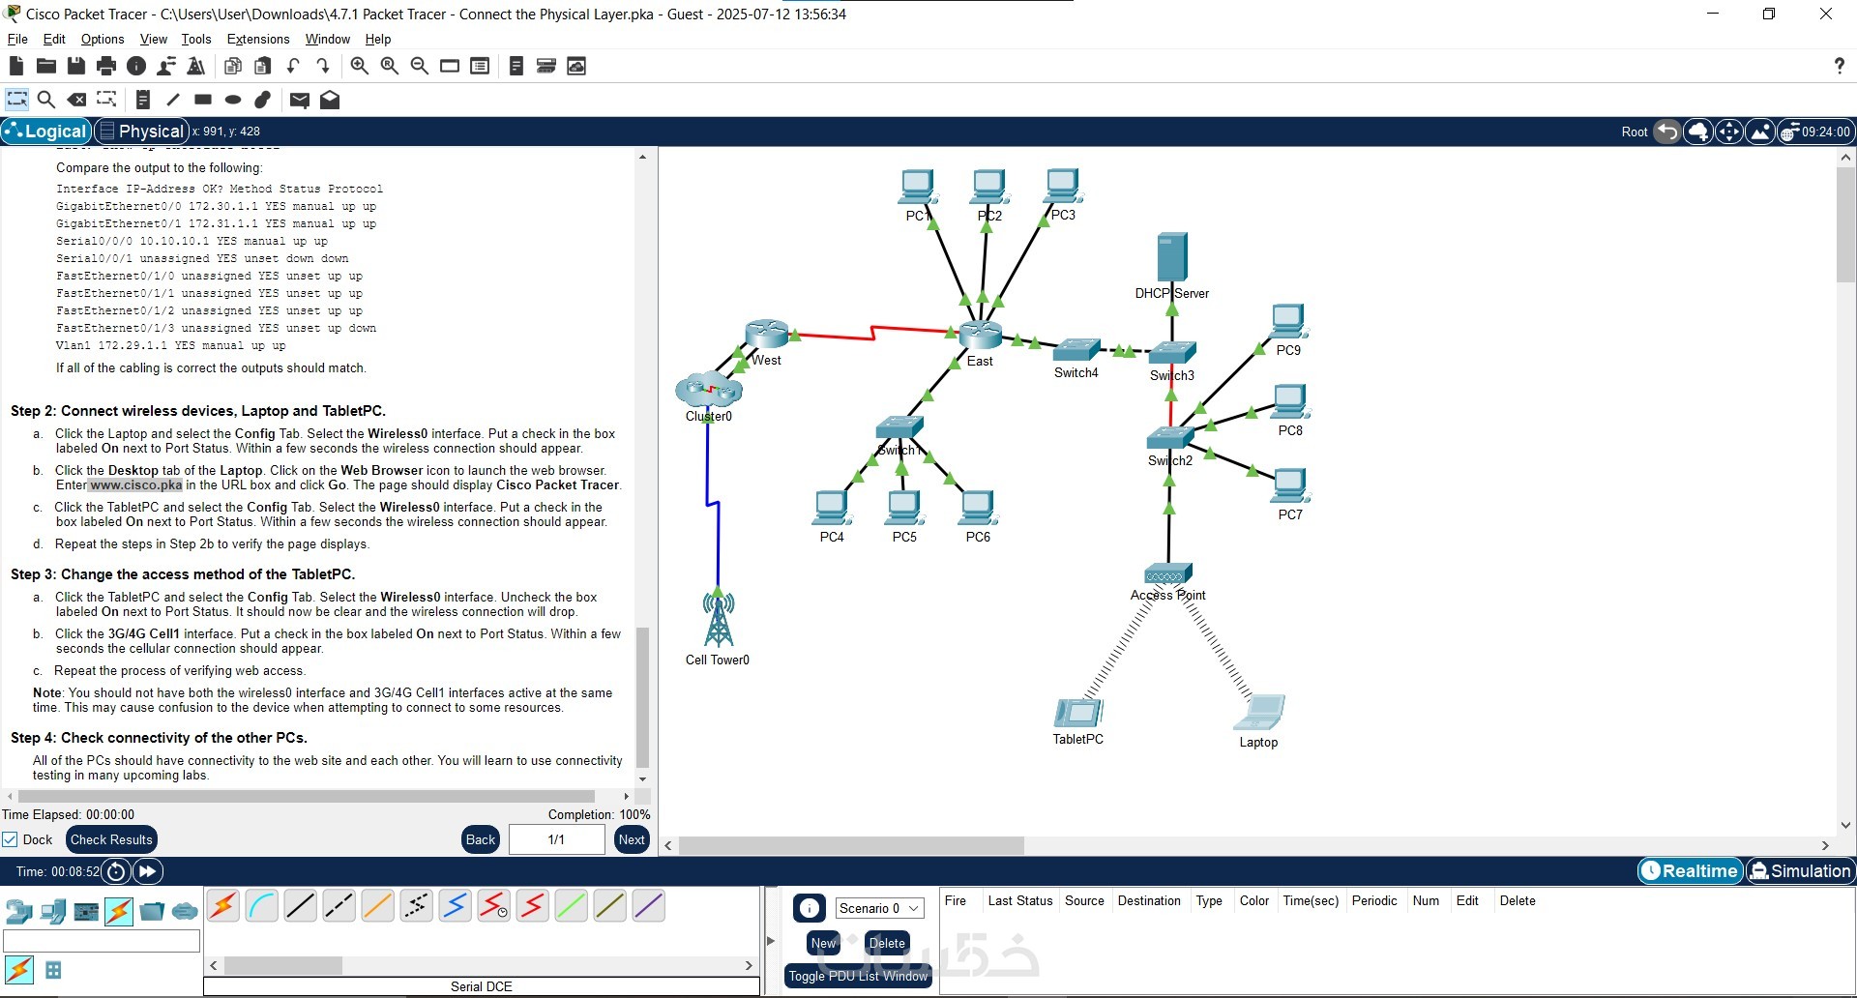Click the instructions panel vertical scrollbar
Viewport: 1857px width, 998px height.
(642, 697)
